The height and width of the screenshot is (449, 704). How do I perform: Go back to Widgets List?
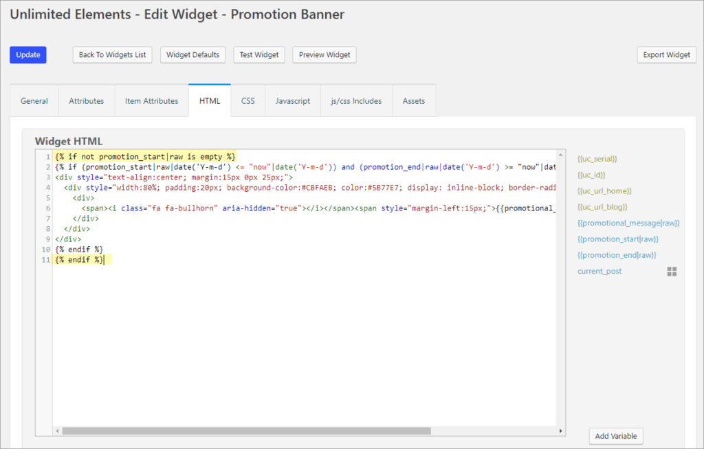[x=112, y=55]
